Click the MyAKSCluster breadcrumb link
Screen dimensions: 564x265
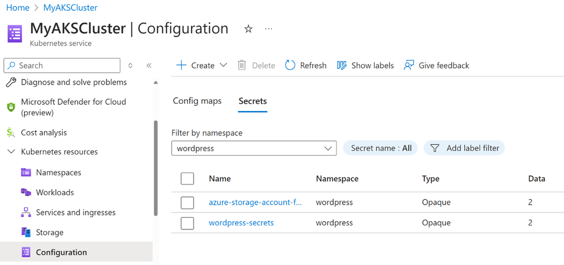71,7
